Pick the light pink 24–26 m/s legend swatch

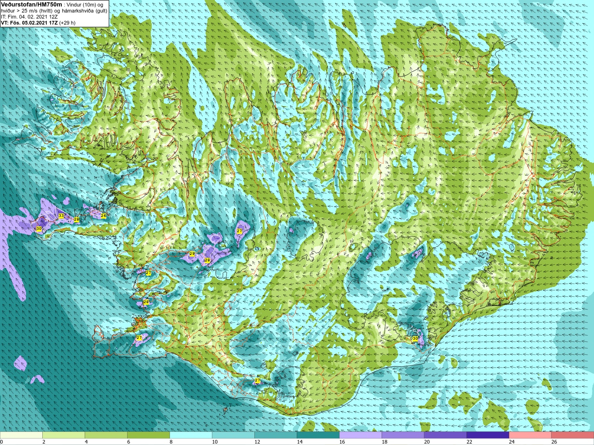pos(530,435)
